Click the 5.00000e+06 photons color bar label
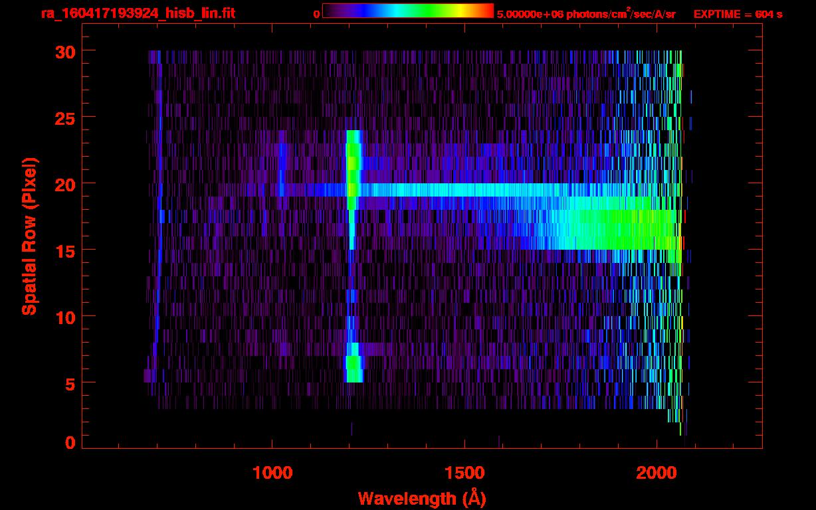The image size is (816, 510). [x=586, y=14]
